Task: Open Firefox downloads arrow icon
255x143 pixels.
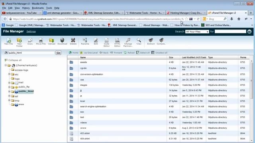Action: [231, 19]
